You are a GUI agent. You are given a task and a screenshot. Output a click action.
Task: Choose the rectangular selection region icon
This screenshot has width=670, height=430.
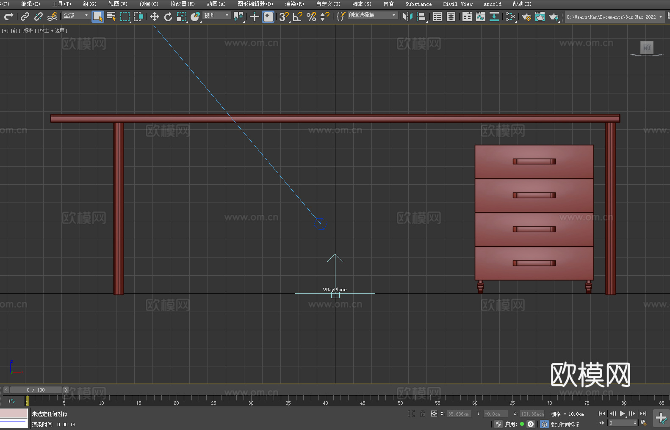pos(125,16)
